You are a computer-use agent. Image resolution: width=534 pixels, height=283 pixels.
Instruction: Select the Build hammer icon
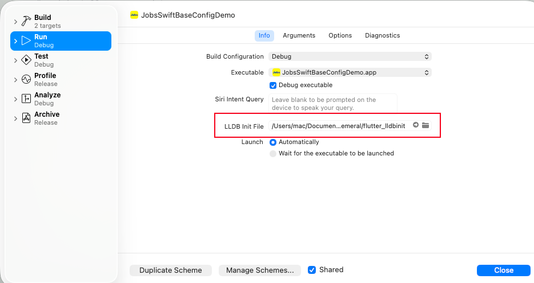click(26, 21)
